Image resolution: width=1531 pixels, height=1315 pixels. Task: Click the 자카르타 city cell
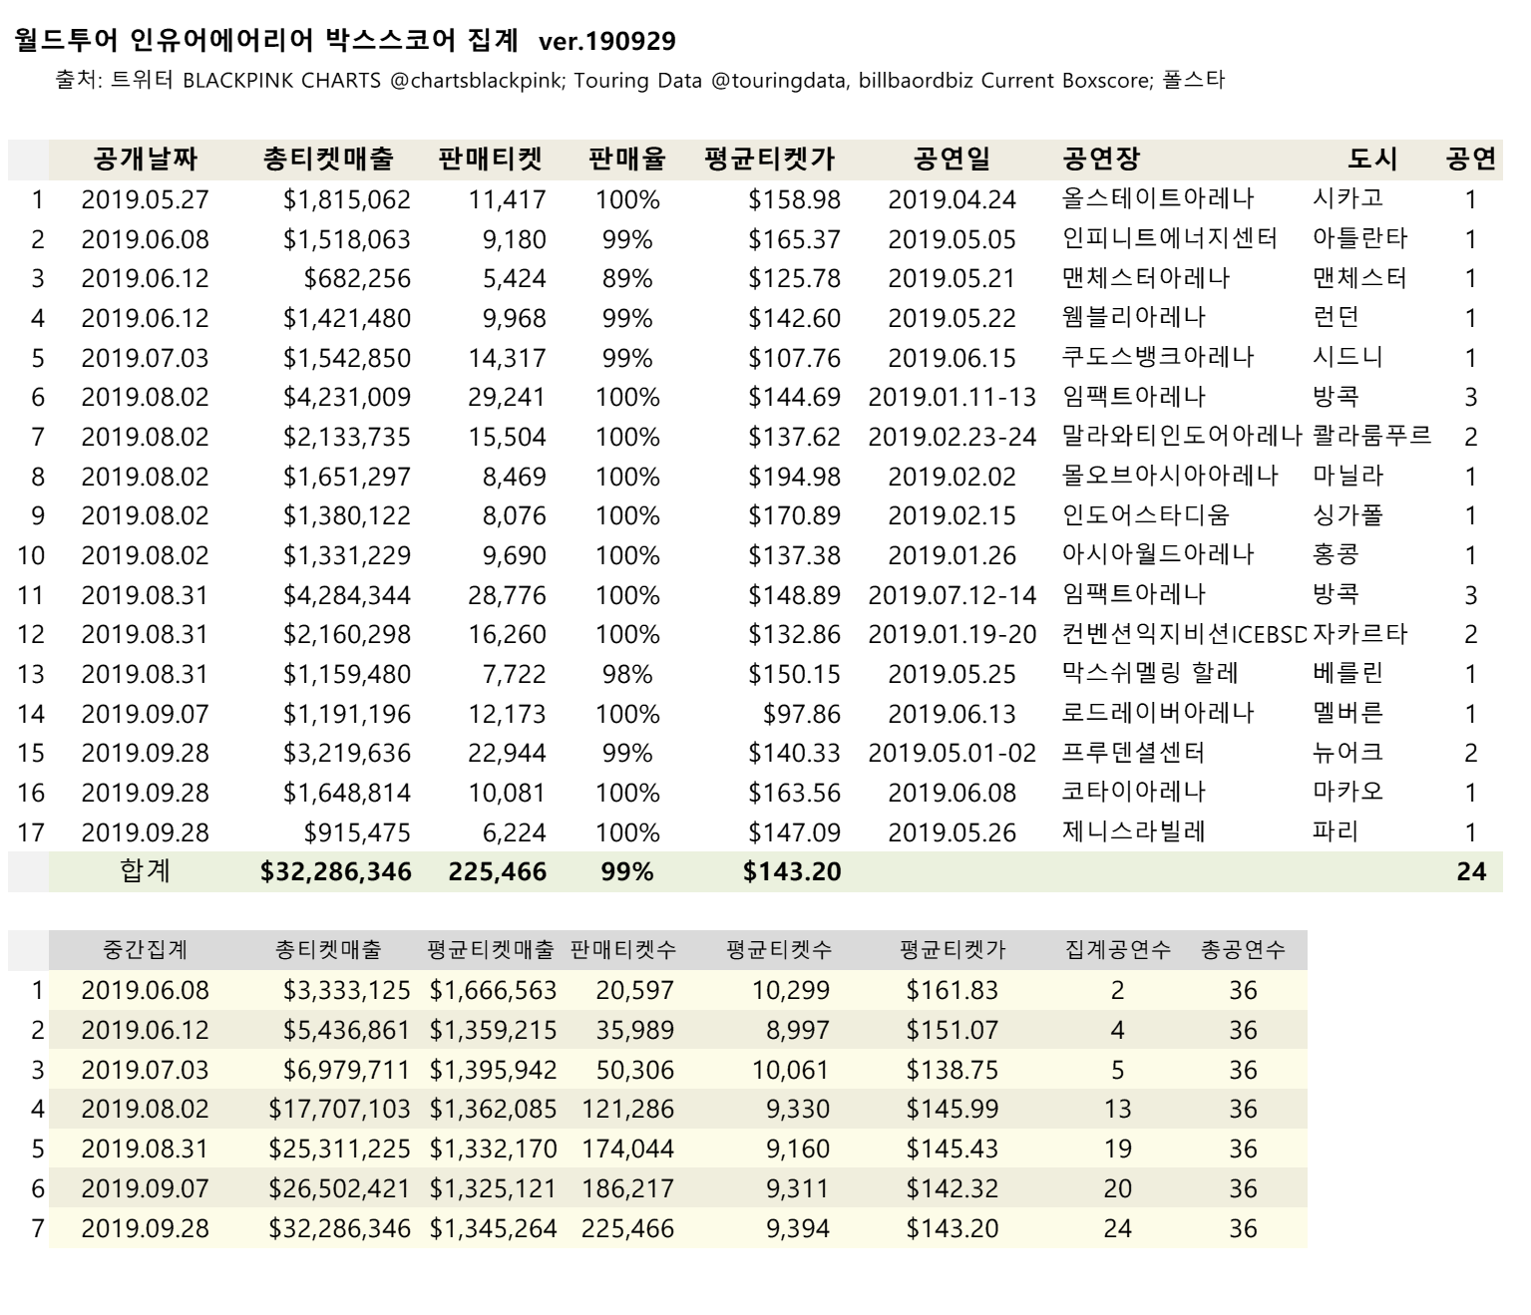pos(1360,634)
